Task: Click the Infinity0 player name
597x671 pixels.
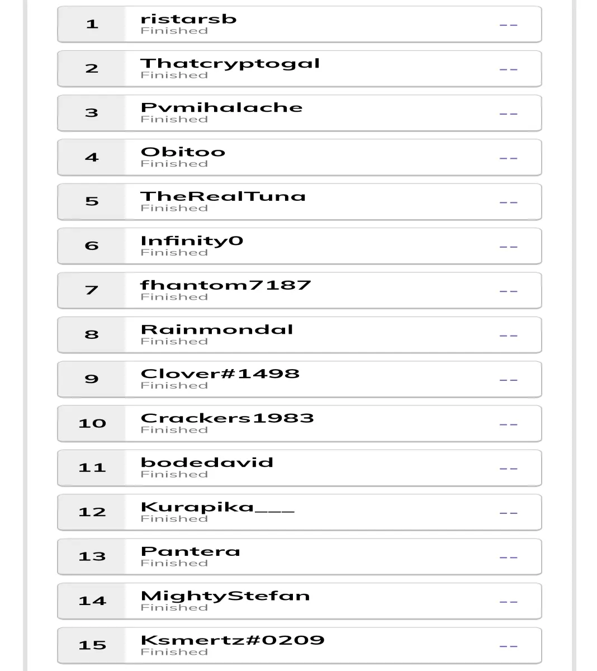Action: (192, 240)
